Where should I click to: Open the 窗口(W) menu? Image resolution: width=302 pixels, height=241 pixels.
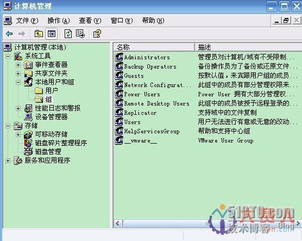122,21
